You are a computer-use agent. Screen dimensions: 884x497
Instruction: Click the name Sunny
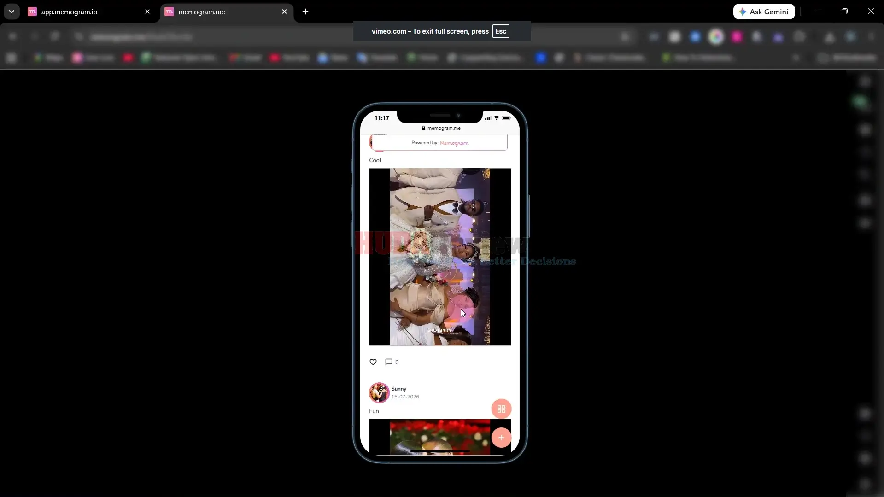pyautogui.click(x=399, y=389)
